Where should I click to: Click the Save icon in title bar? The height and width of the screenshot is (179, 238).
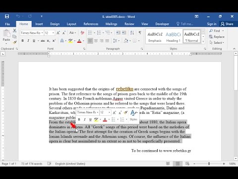7,16
